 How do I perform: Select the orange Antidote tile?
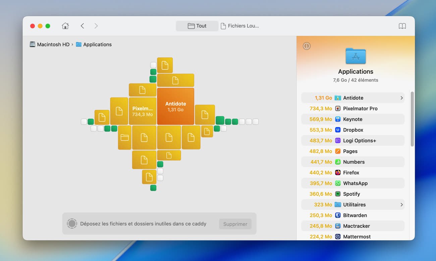click(x=175, y=106)
